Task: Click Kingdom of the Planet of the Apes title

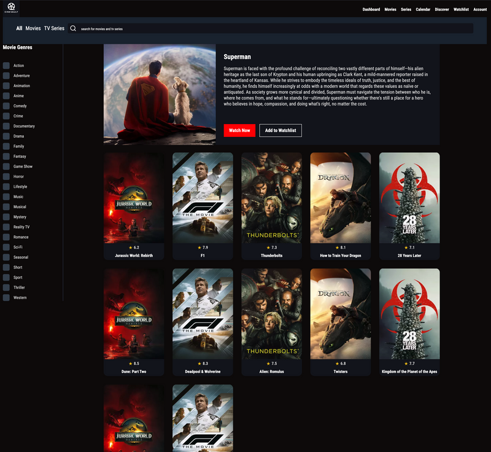Action: coord(409,372)
